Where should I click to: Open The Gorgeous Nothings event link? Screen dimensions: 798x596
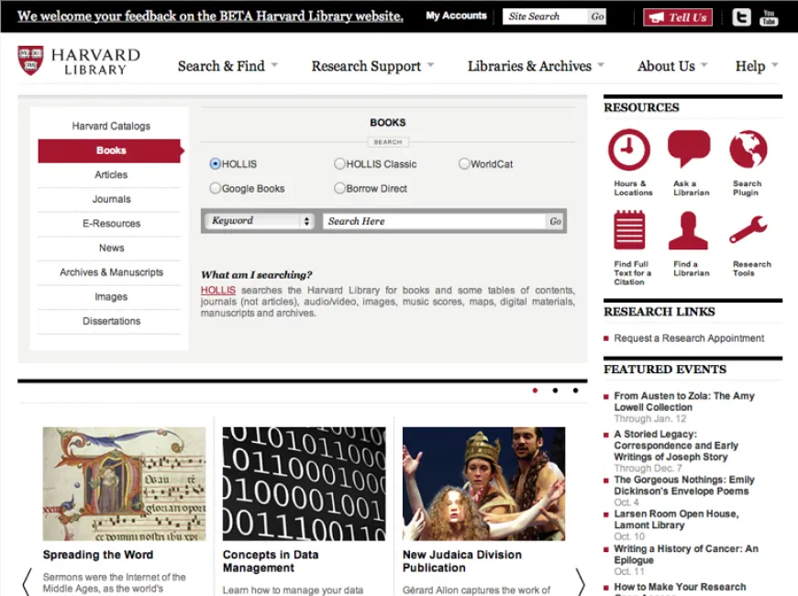click(x=684, y=486)
